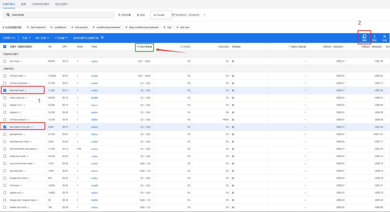Click the translate icon next to 英语
This screenshot has width=390, height=212.
[x=138, y=15]
